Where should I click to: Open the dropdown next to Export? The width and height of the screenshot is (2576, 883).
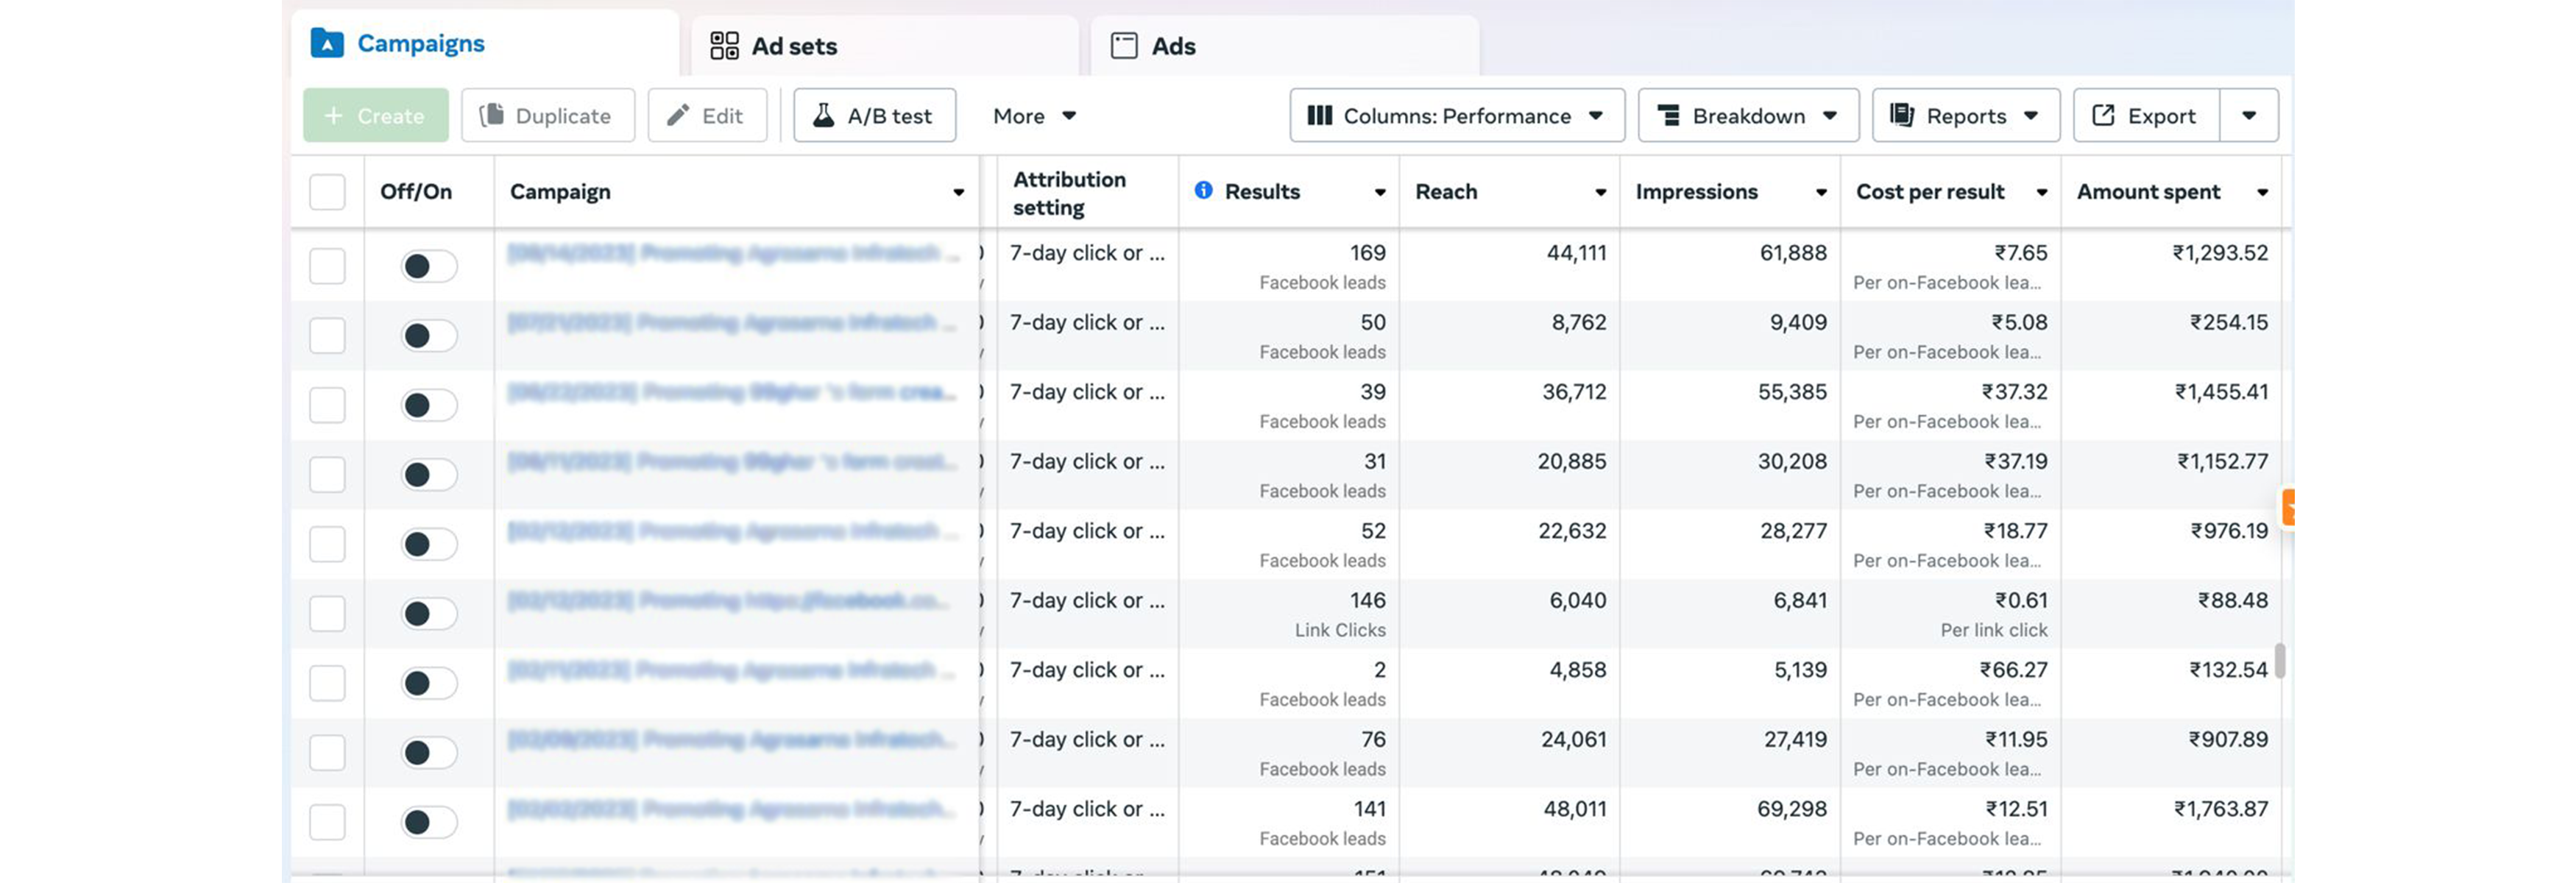click(2249, 115)
